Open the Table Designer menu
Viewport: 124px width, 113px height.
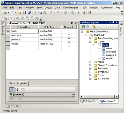[70, 7]
